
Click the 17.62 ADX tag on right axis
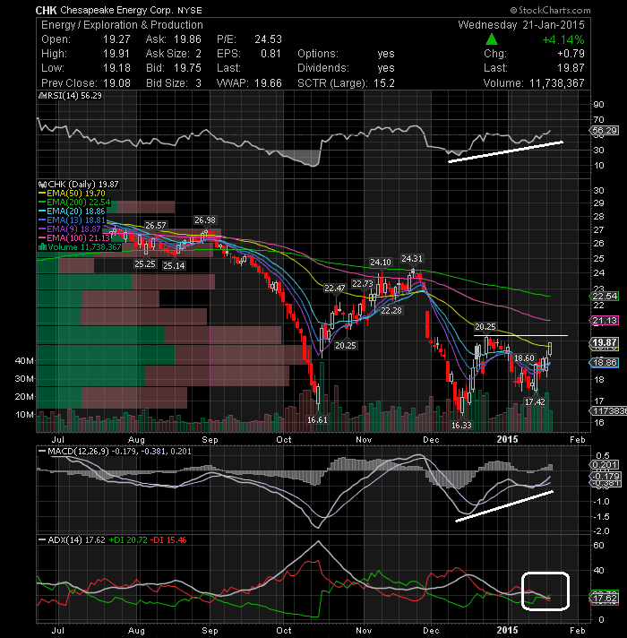click(605, 599)
